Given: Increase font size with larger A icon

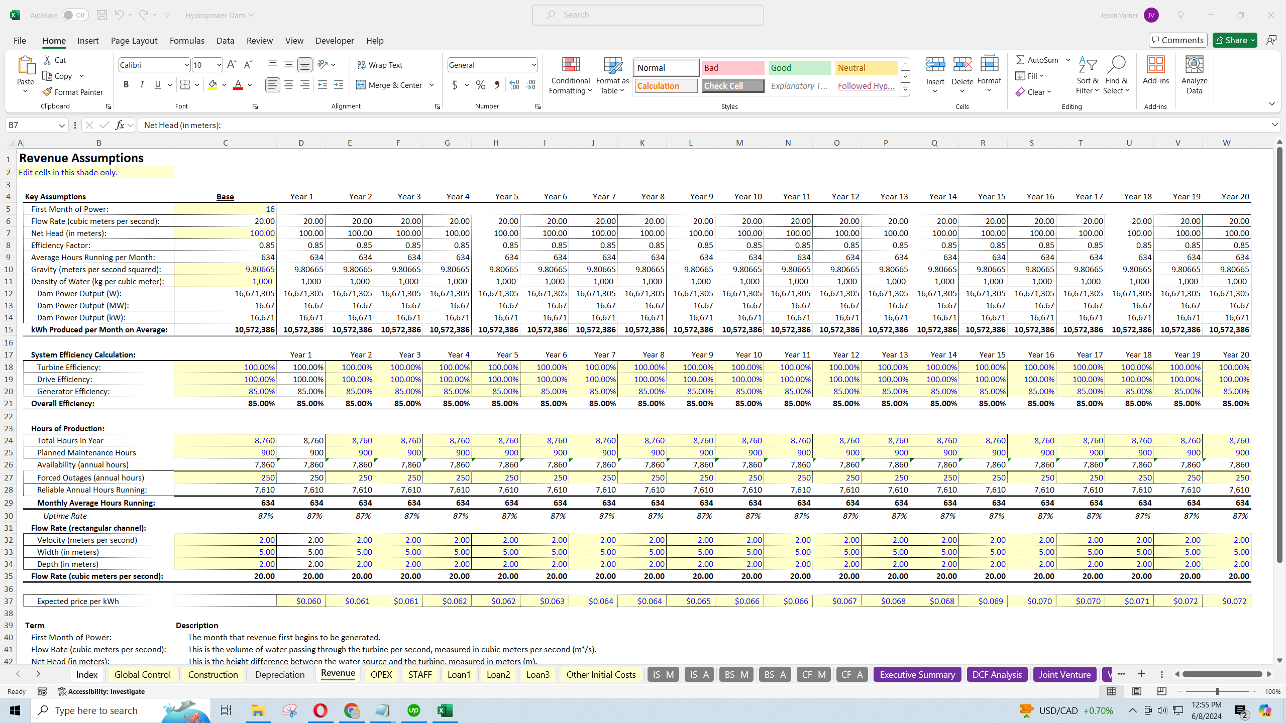Looking at the screenshot, I should coord(232,64).
